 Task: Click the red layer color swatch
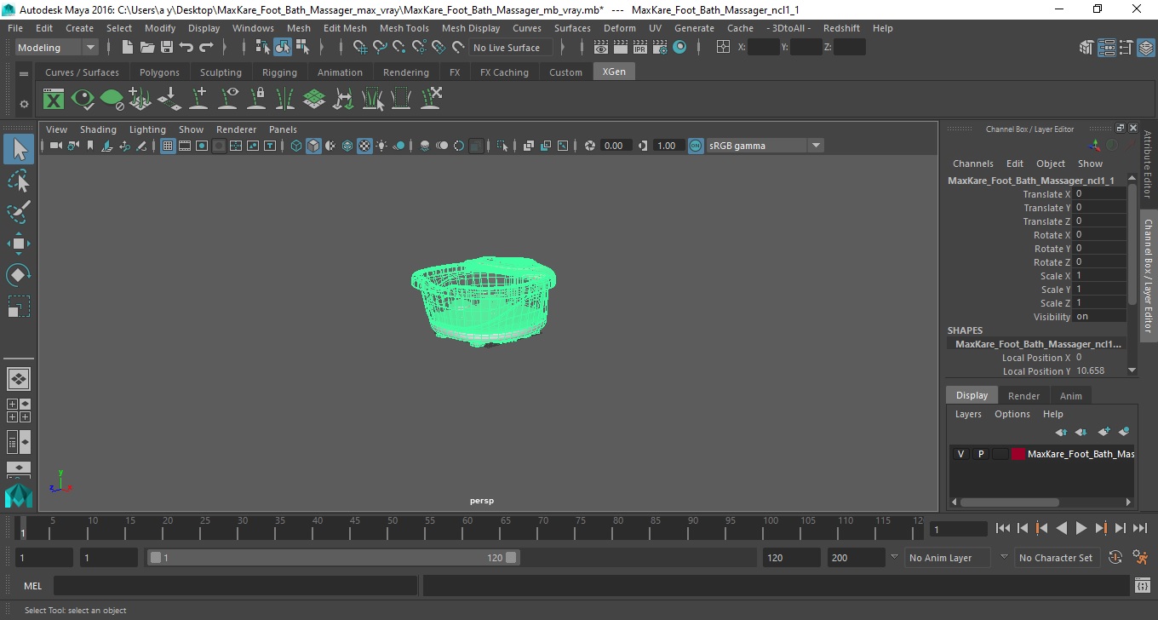(1018, 454)
